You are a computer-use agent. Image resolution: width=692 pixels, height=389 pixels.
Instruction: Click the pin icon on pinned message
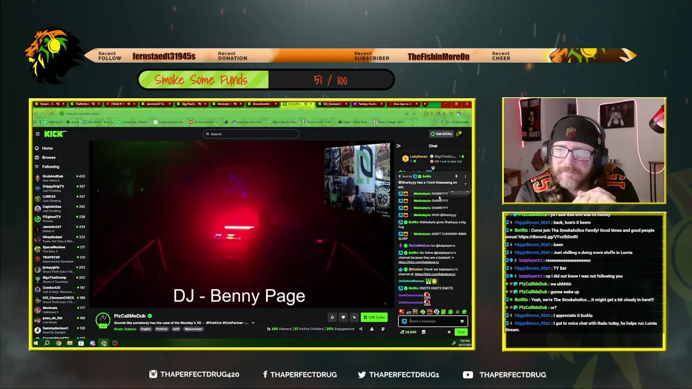click(456, 177)
